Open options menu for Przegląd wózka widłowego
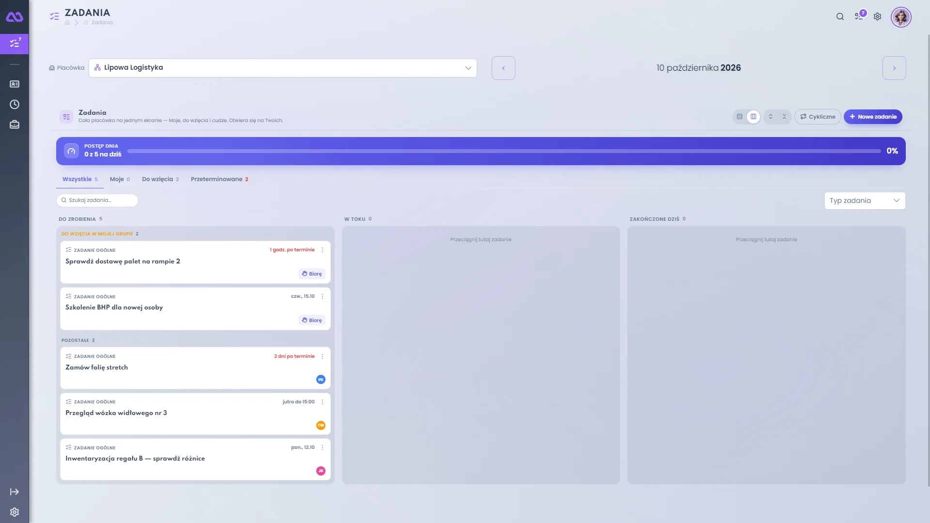 click(322, 402)
